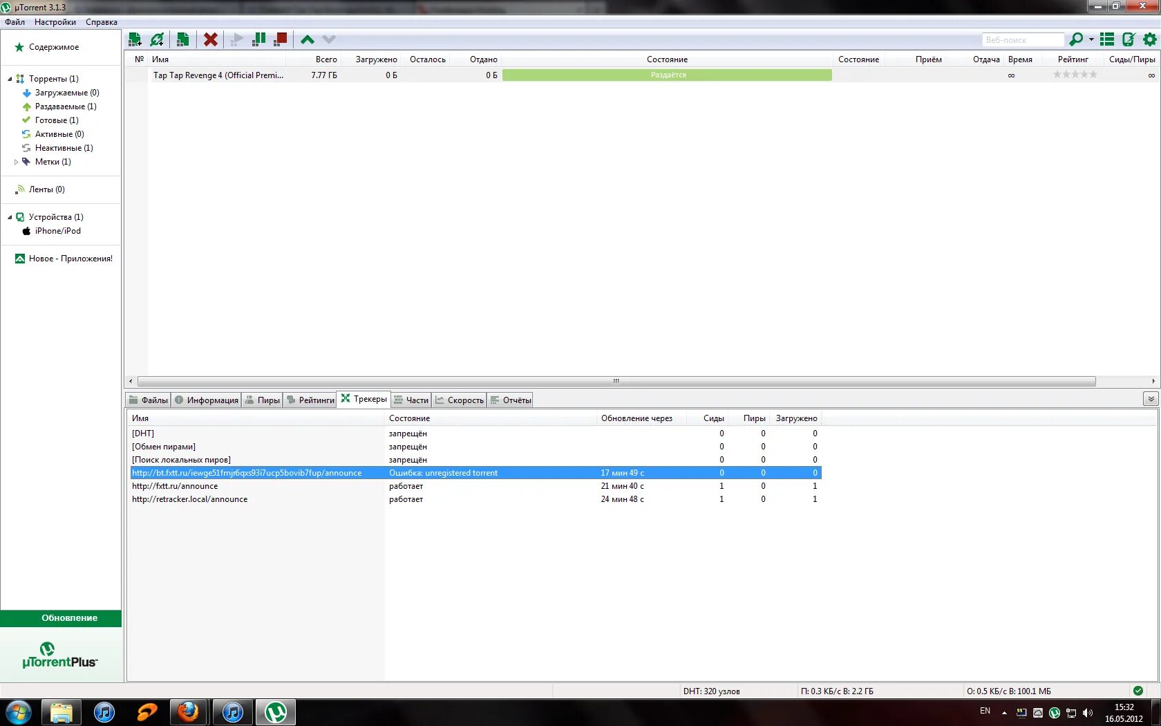Sort by Загружено column in torrent list
Viewport: 1161px width, 726px height.
click(370, 59)
